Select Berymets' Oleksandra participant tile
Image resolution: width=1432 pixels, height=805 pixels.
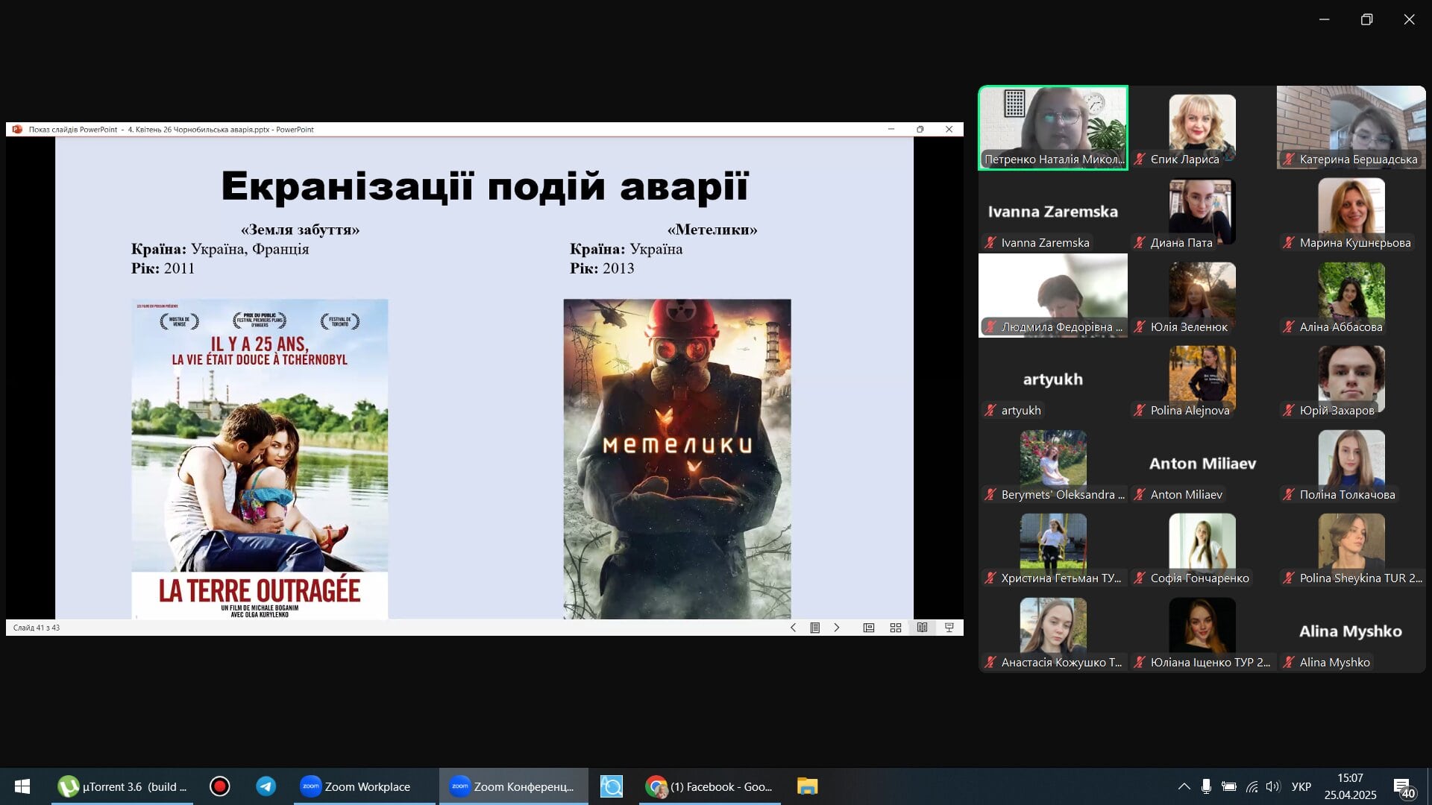tap(1053, 463)
